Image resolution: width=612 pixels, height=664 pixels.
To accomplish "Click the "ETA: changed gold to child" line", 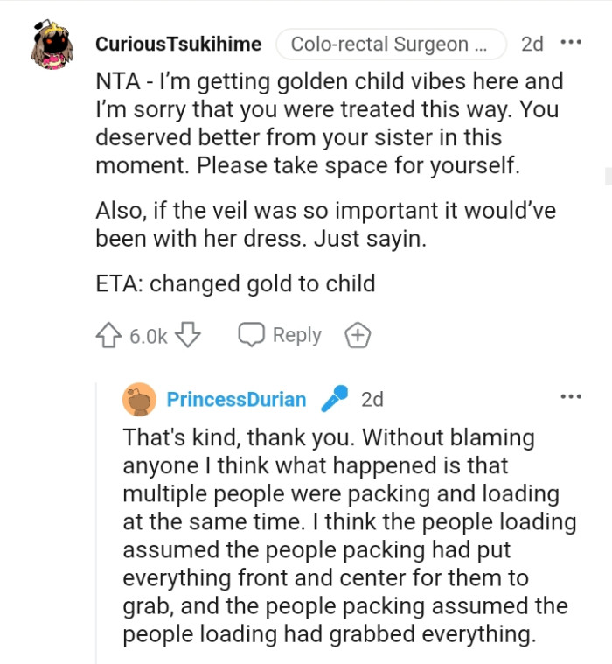I will (235, 283).
